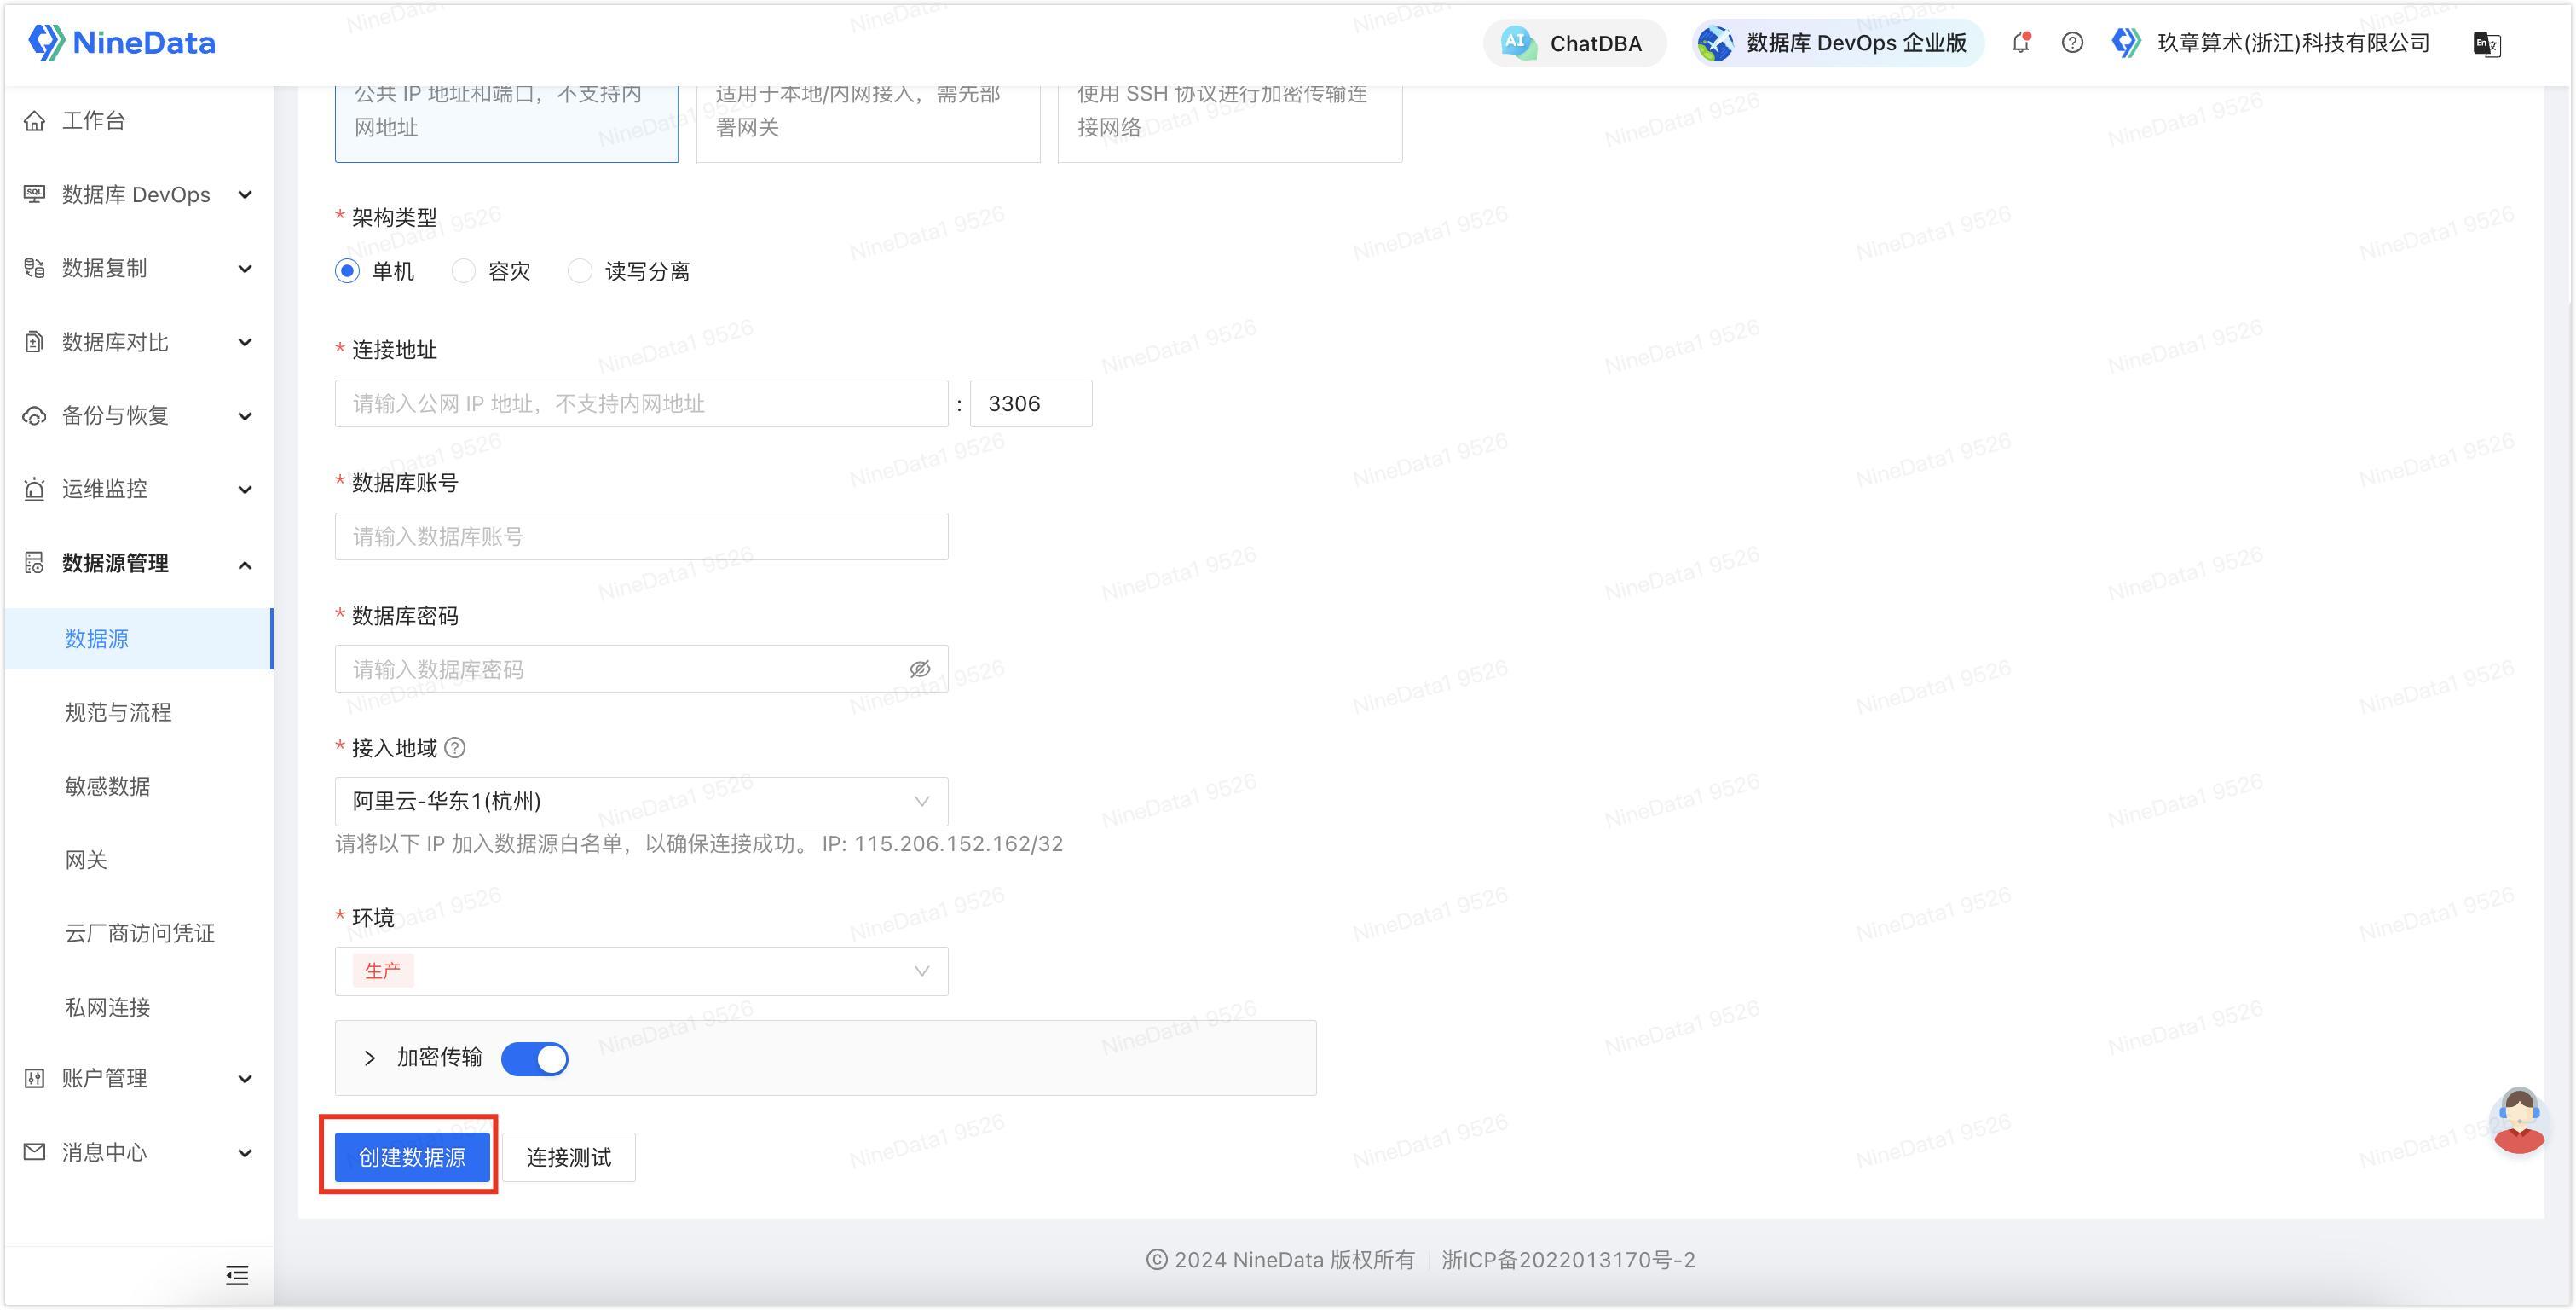
Task: Open the 接入地域 region dropdown
Action: click(641, 802)
